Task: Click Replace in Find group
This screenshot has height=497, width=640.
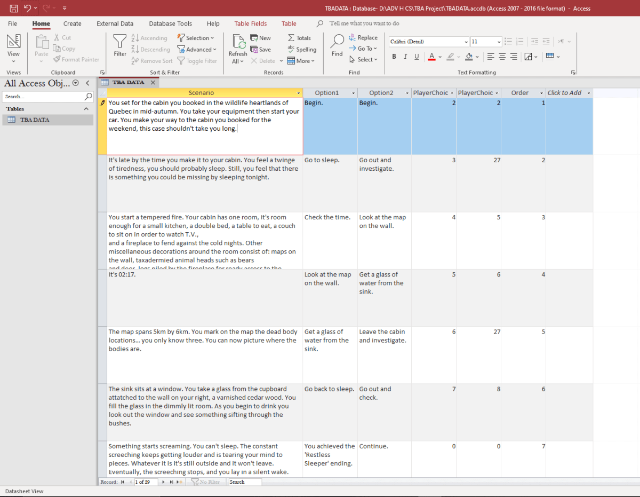Action: pos(363,38)
